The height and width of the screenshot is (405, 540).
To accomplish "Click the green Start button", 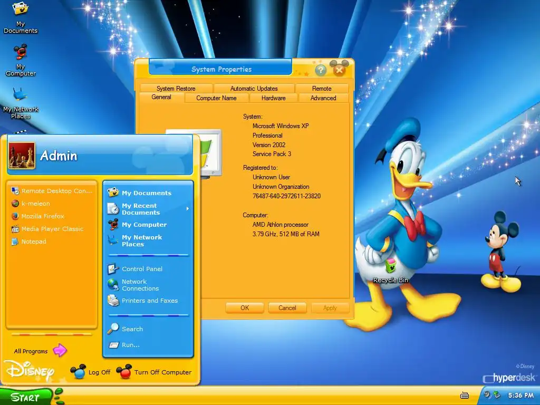I will pyautogui.click(x=25, y=397).
